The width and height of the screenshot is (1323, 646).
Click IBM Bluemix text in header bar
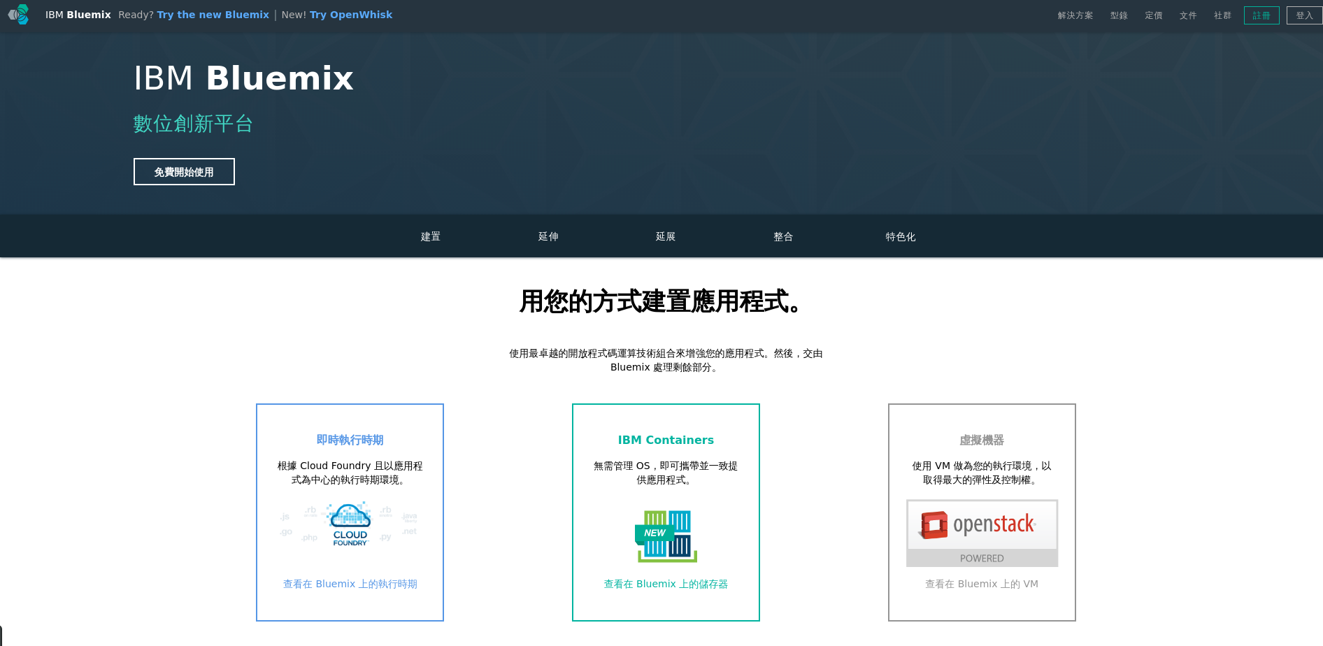[x=78, y=15]
